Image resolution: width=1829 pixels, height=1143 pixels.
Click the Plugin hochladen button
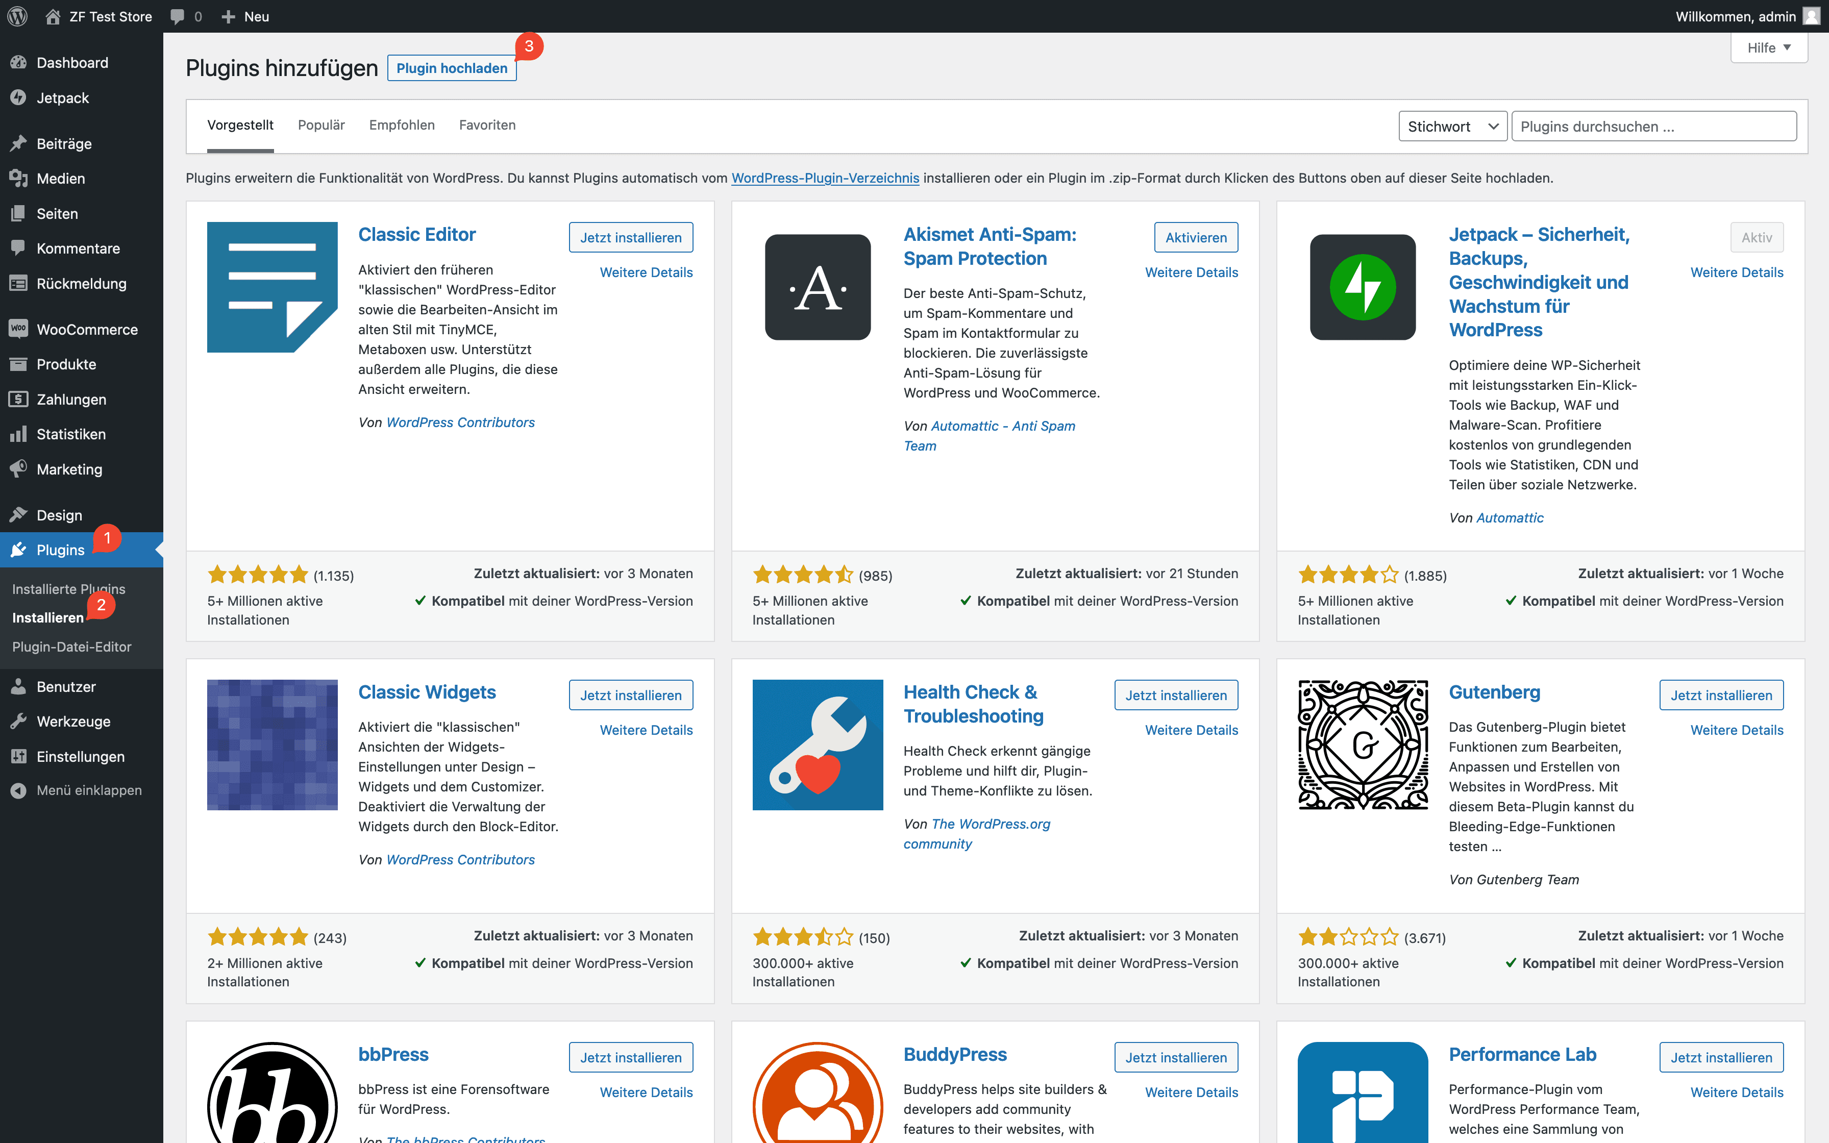tap(452, 68)
